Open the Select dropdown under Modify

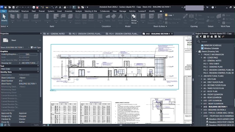coord(4,26)
